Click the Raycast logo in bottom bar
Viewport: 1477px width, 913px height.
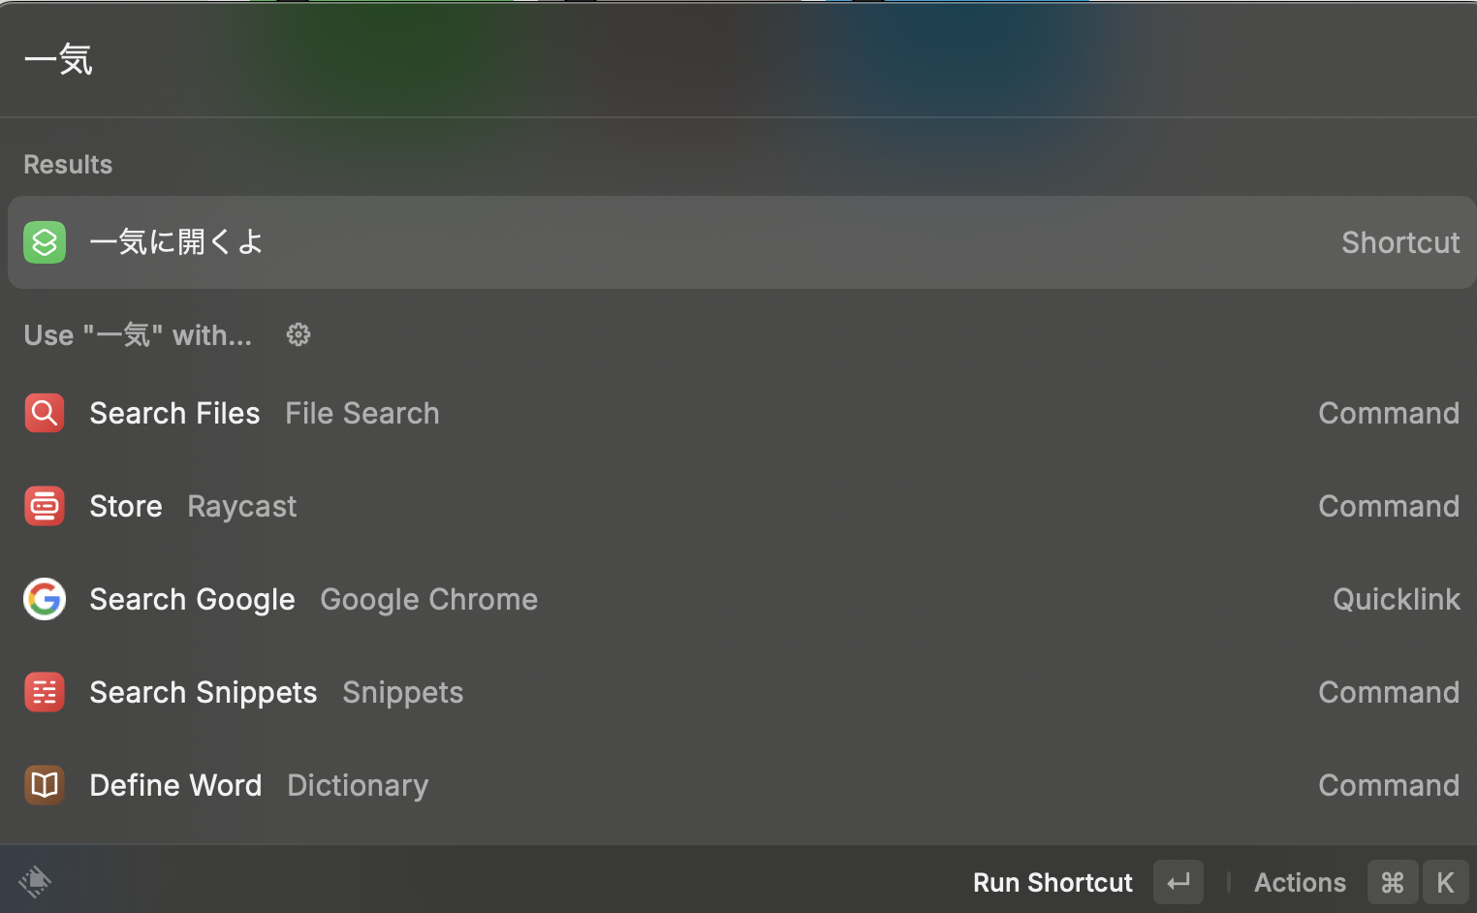35,881
